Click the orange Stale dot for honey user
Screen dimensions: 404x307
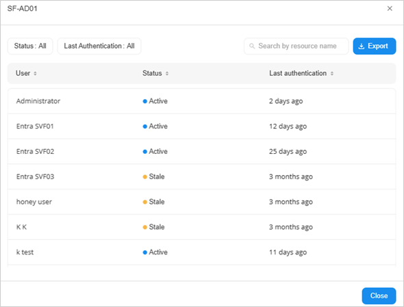tap(144, 202)
